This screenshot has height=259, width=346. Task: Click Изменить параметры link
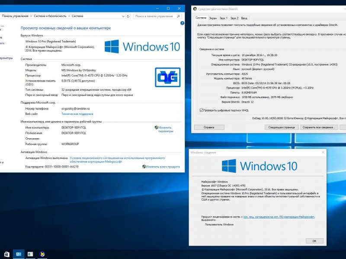coord(166,129)
